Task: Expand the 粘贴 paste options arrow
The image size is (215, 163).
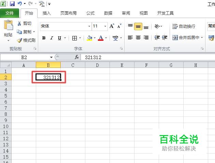Action: (8, 40)
